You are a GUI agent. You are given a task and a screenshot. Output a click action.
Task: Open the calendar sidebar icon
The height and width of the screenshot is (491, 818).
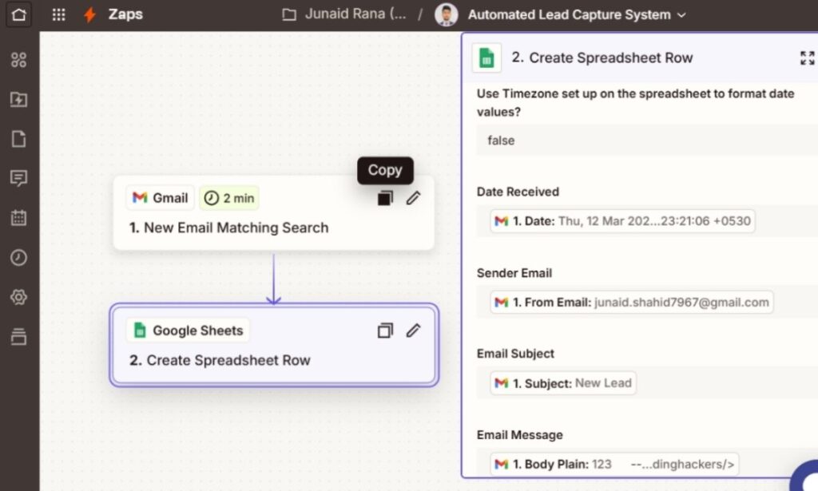(19, 218)
